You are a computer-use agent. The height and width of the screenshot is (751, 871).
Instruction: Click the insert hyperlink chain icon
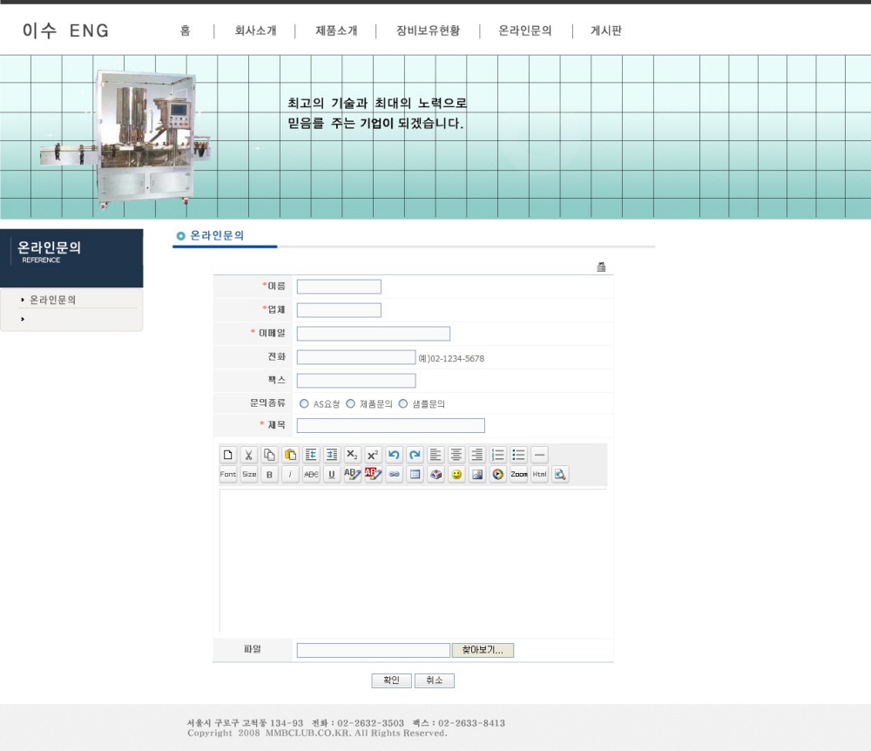[395, 475]
